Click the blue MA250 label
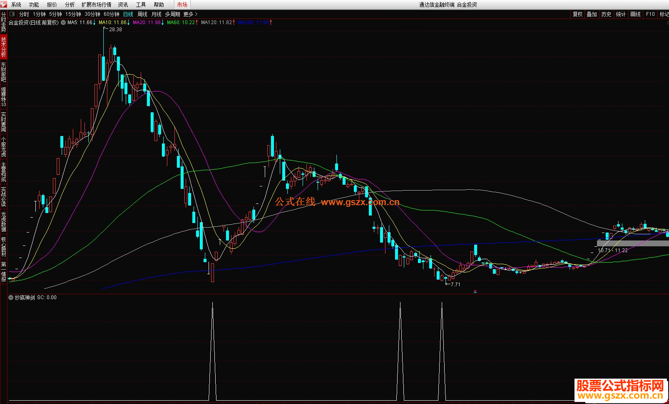 (254, 22)
